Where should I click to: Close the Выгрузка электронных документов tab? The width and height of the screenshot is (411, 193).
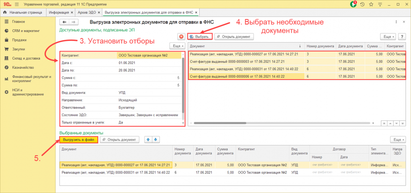[x=196, y=12]
